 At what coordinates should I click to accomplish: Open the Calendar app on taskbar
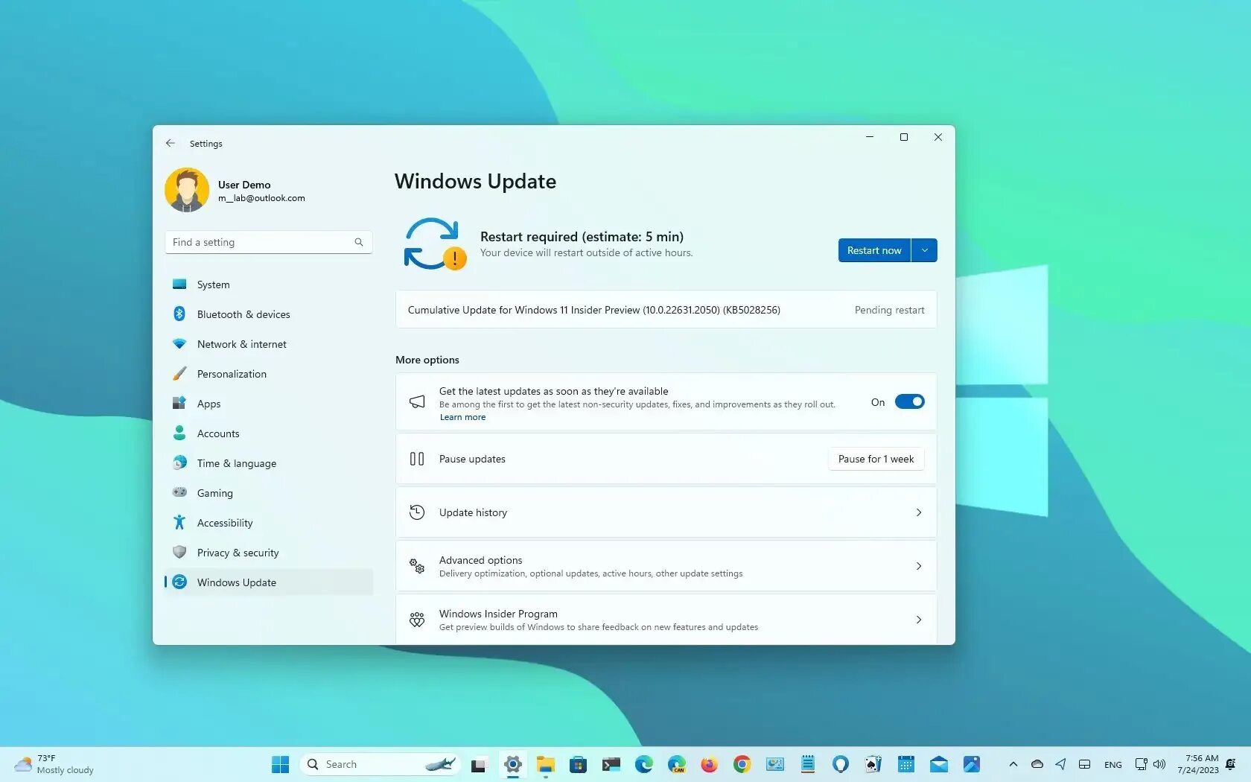pyautogui.click(x=905, y=764)
